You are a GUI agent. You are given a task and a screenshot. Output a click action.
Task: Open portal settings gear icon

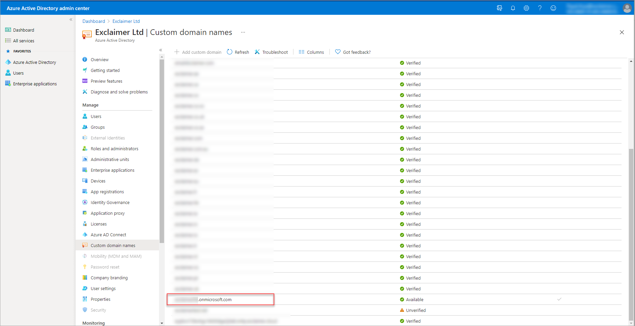[526, 8]
